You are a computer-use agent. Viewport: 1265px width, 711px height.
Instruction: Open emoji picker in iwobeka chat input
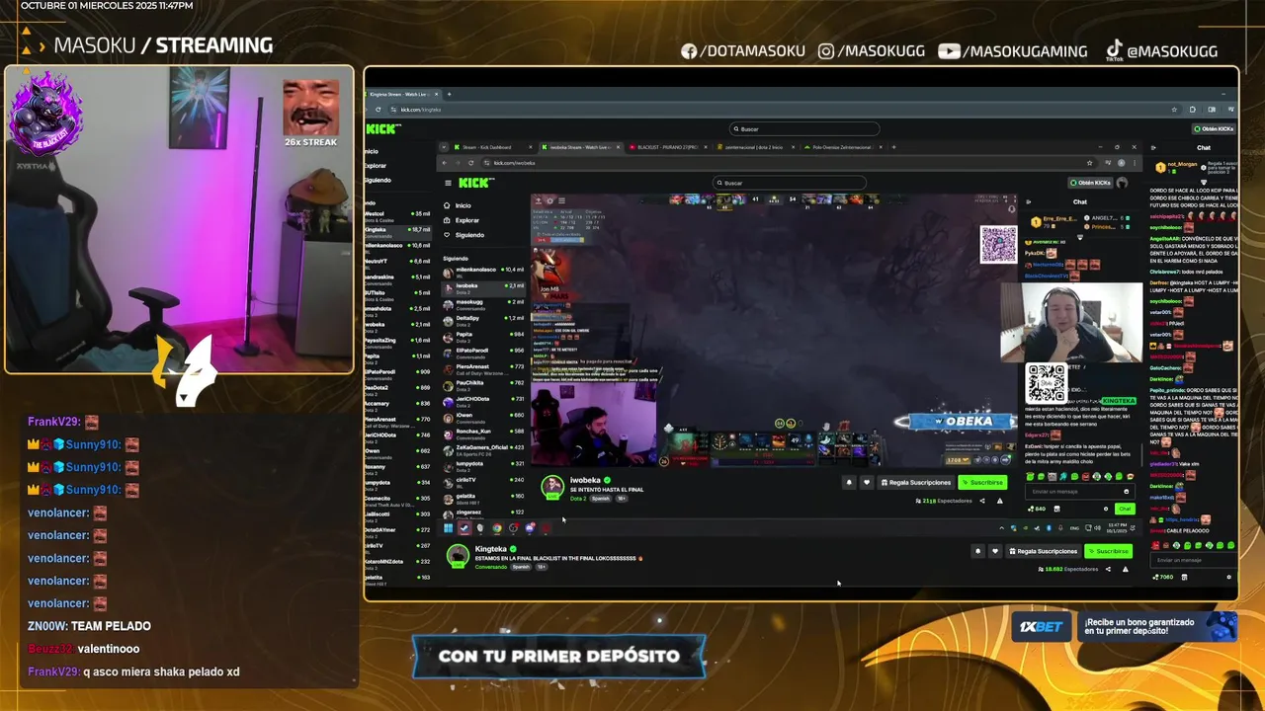pos(1126,492)
